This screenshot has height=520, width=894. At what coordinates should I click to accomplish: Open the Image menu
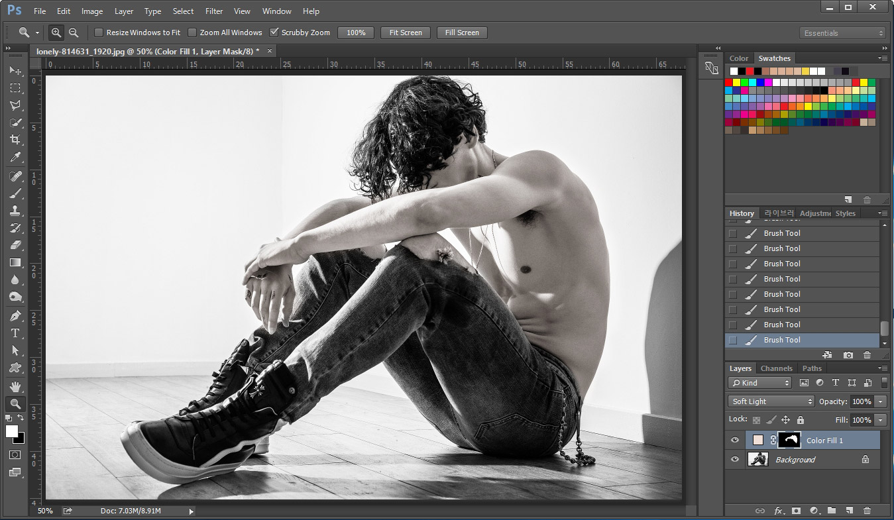[92, 11]
